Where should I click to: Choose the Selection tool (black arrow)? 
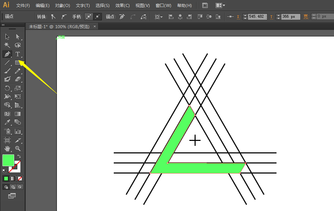(x=7, y=37)
